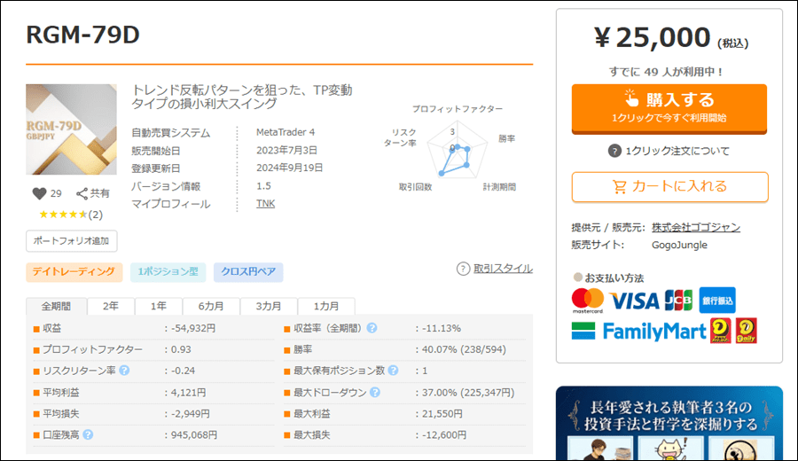Click question icon for 1クリック注文について
798x461 pixels.
click(x=614, y=151)
